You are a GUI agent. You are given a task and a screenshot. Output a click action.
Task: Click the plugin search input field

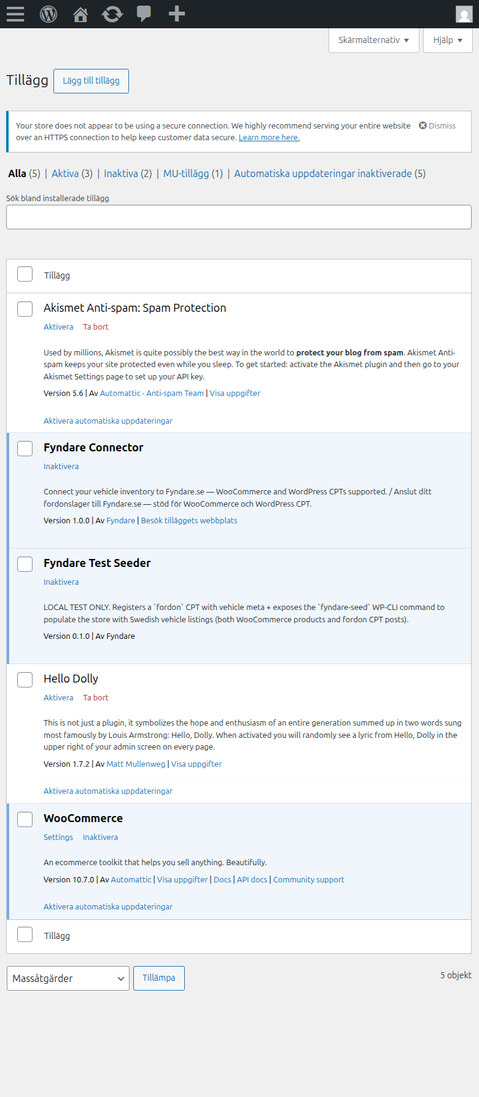238,216
